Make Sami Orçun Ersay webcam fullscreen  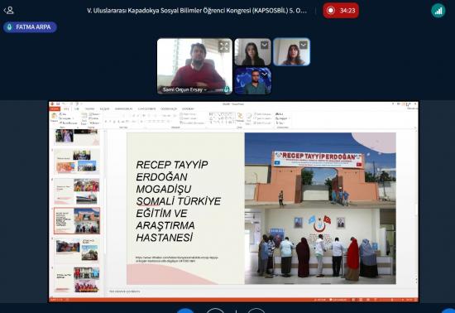point(223,46)
